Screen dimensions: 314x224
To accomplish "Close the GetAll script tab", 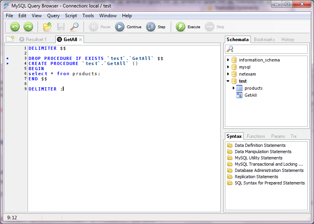I will (80, 40).
